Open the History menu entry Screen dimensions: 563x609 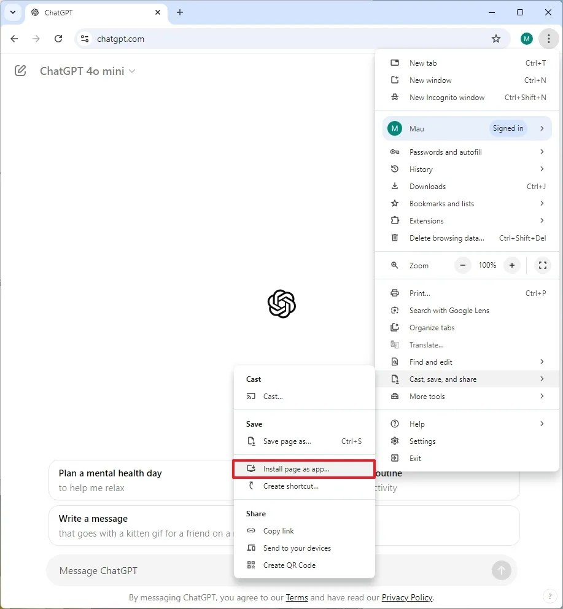(x=421, y=169)
